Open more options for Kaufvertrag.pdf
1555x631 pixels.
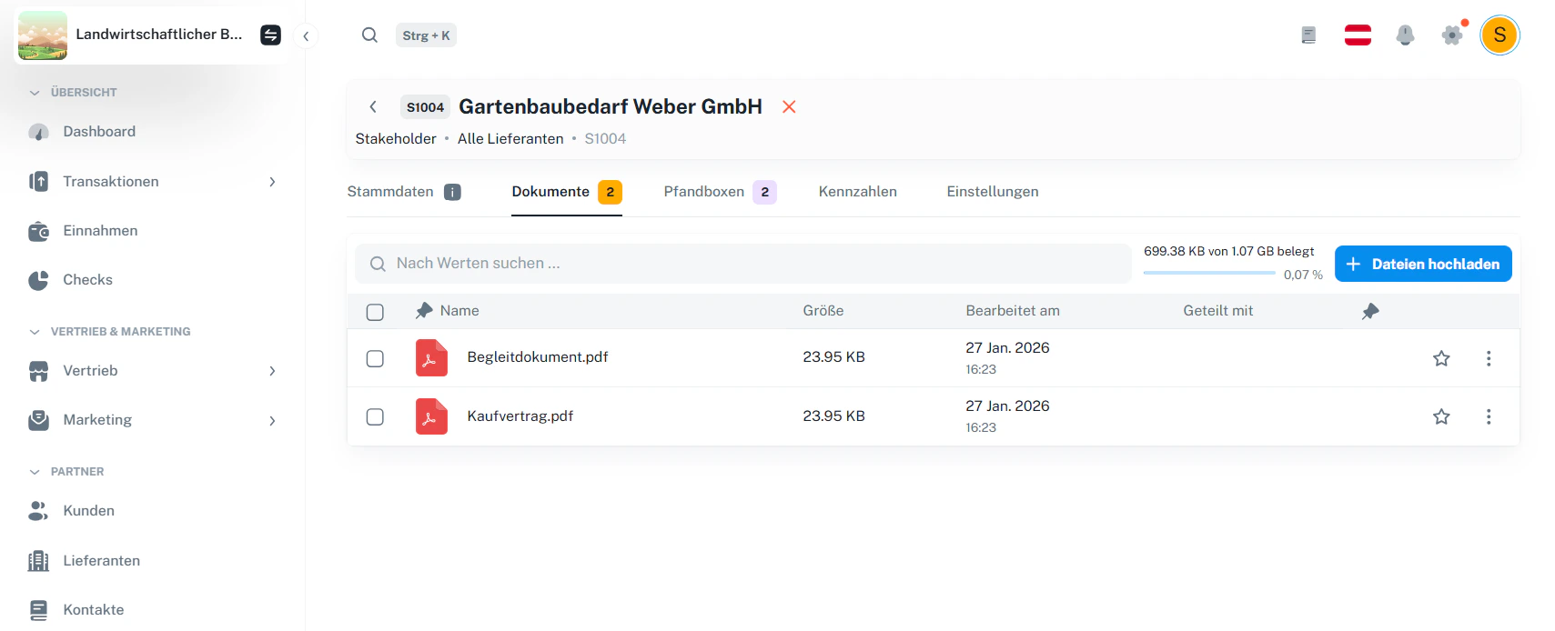coord(1489,416)
